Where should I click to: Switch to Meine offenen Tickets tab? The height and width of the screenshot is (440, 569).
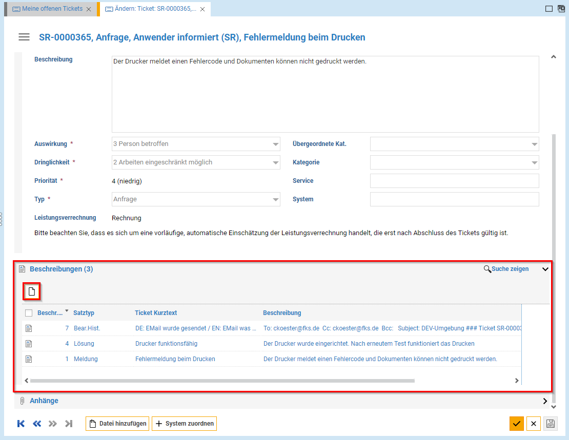[x=51, y=9]
